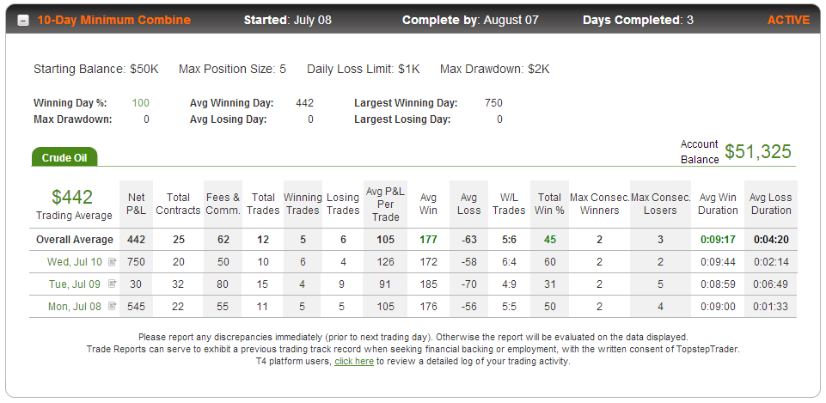
Task: Open the Mon, Jul 08 daily report
Action: click(x=74, y=306)
